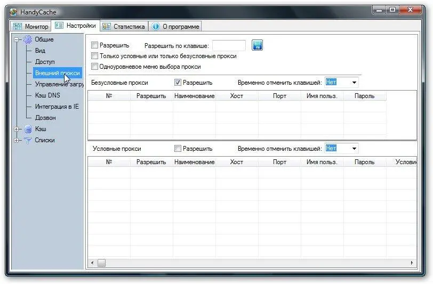The image size is (433, 284).
Task: Click the floppy disk save icon
Action: 258,45
